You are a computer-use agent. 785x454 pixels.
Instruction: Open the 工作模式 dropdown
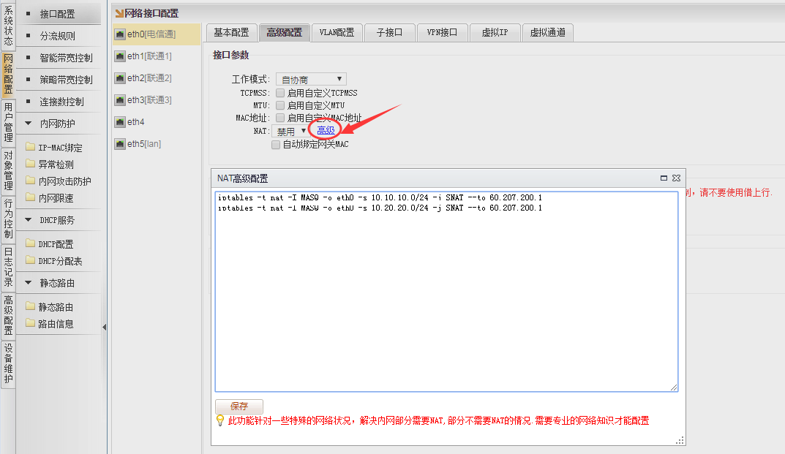pos(311,79)
